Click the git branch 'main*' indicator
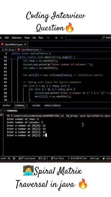 click(3, 158)
